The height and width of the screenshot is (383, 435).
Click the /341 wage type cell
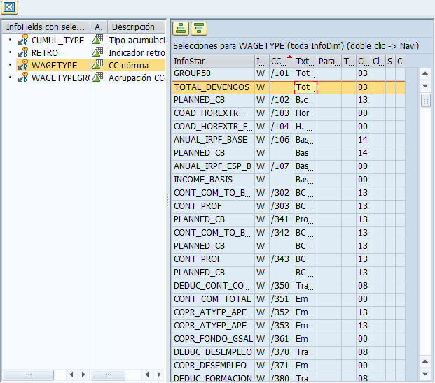282,219
